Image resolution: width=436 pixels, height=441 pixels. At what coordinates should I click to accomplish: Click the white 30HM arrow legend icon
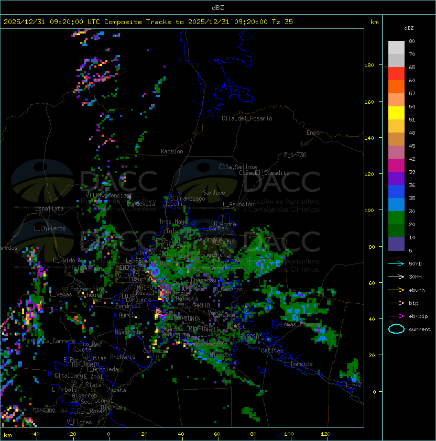click(x=396, y=277)
